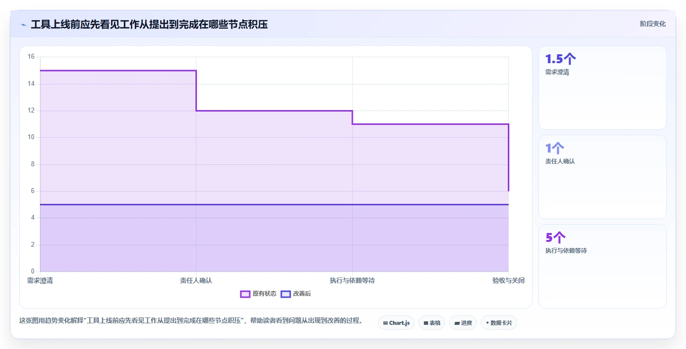Click the 数据卡片 tag
The width and height of the screenshot is (686, 349).
(x=499, y=323)
